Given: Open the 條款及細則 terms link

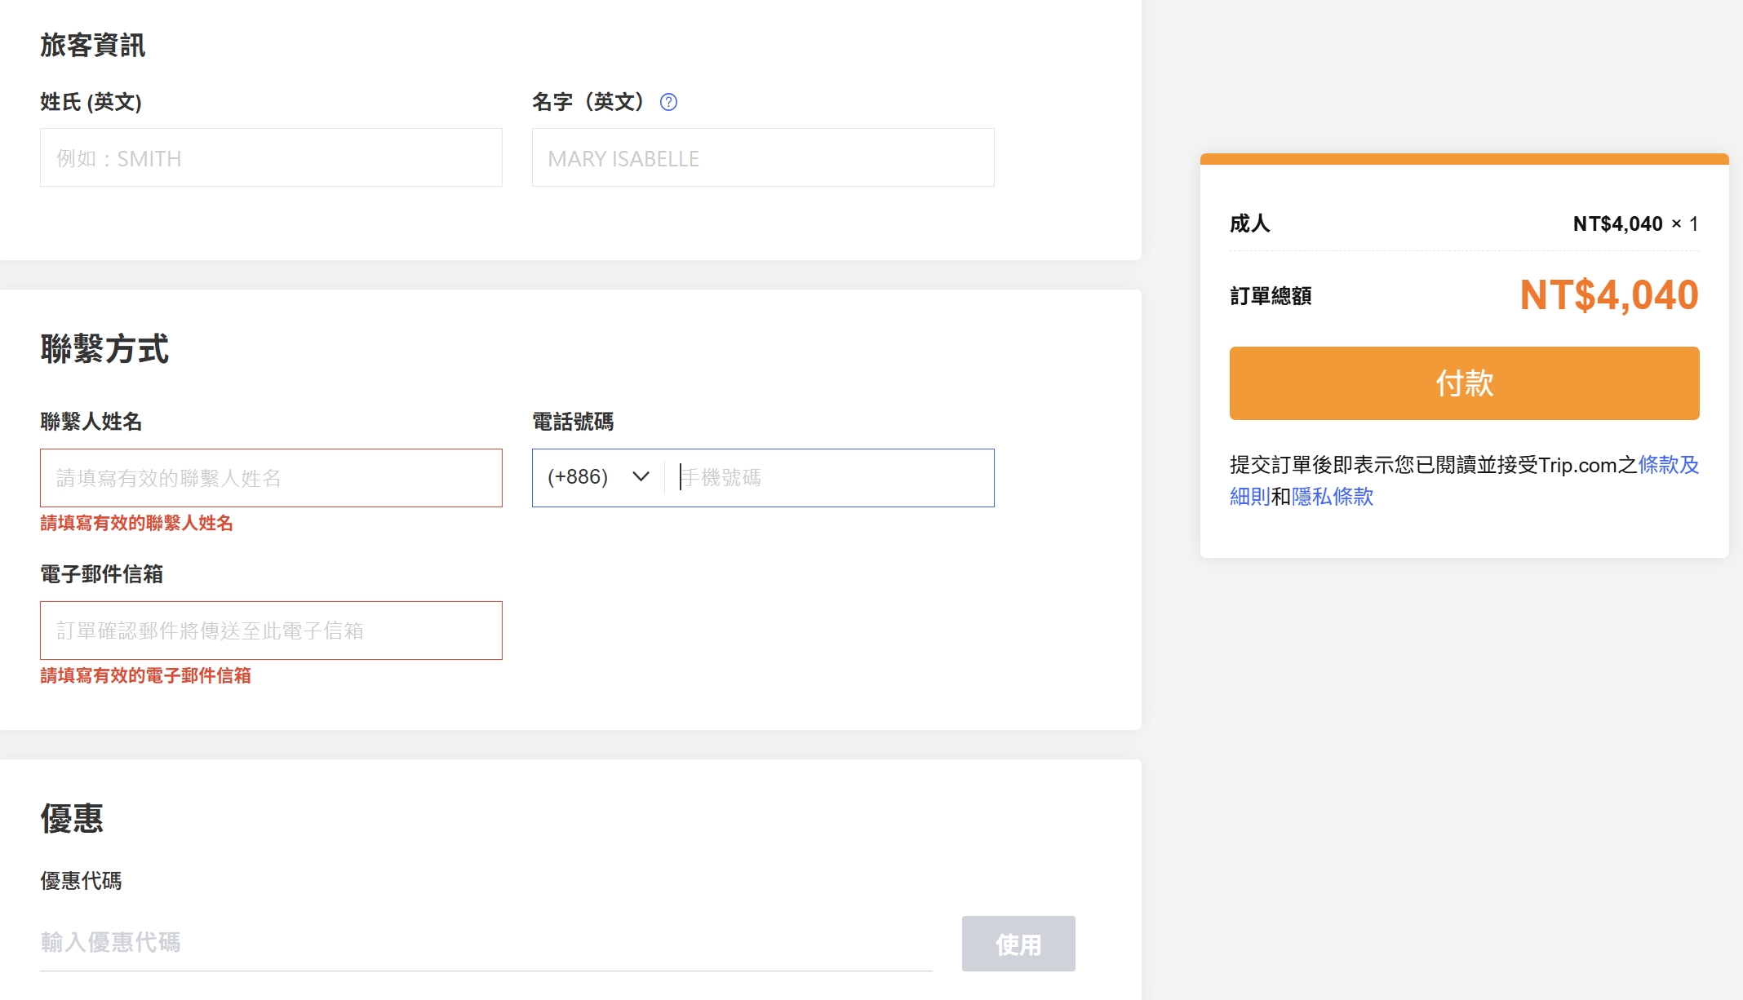Looking at the screenshot, I should pyautogui.click(x=1669, y=465).
